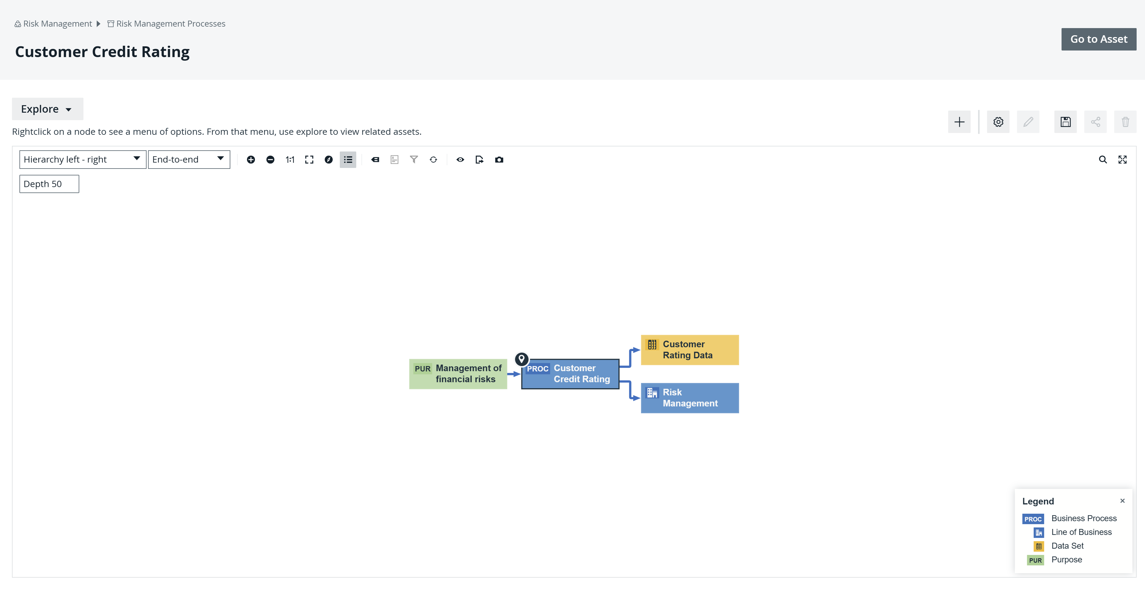Refresh the diagram view

pyautogui.click(x=433, y=160)
